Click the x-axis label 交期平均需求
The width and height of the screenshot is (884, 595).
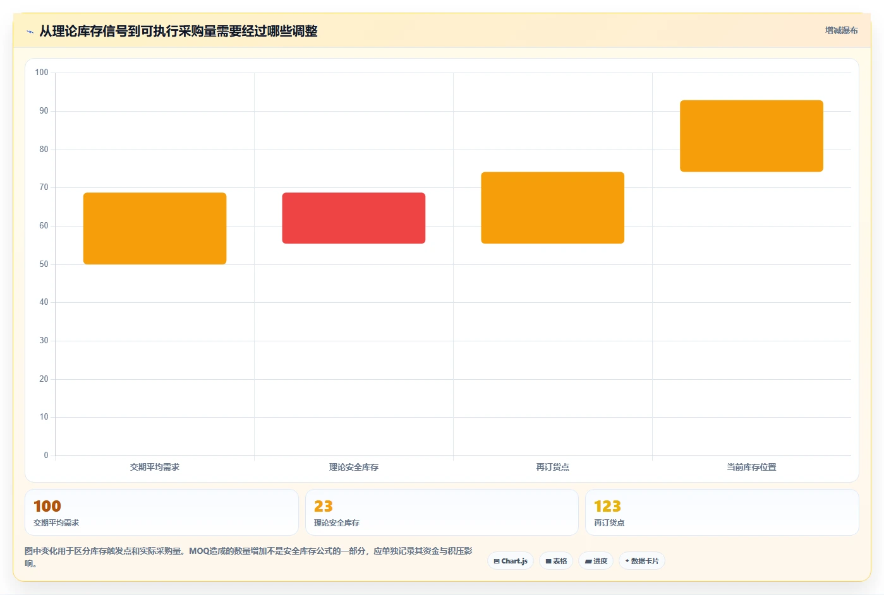(155, 467)
